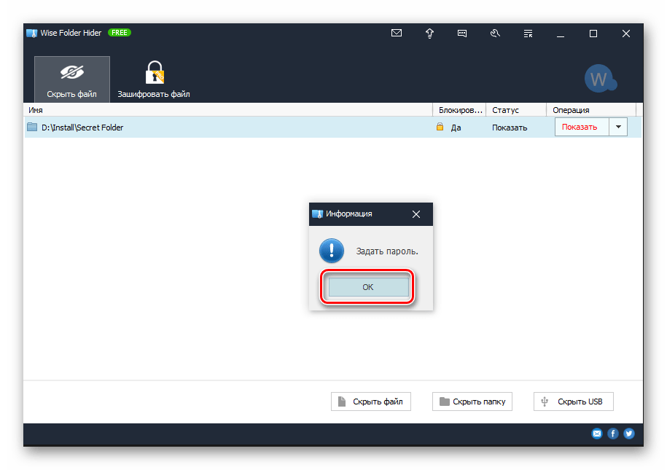The image size is (667, 470).
Task: Click the folder icon of Secret Folder
Action: [x=32, y=127]
